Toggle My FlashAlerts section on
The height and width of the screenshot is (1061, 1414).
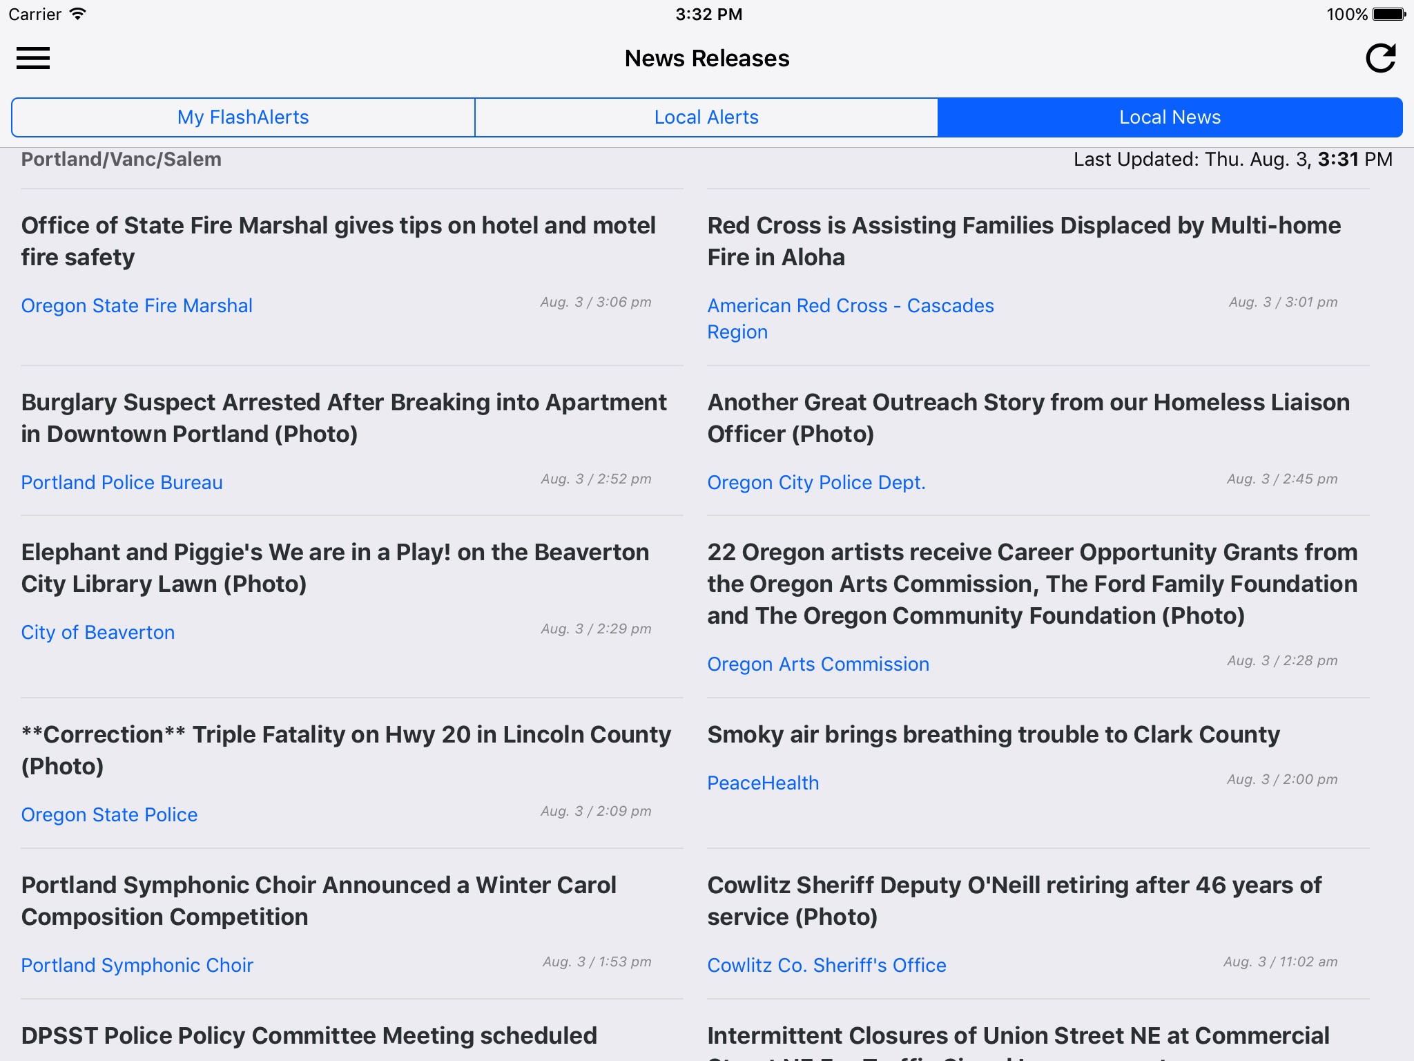click(243, 116)
